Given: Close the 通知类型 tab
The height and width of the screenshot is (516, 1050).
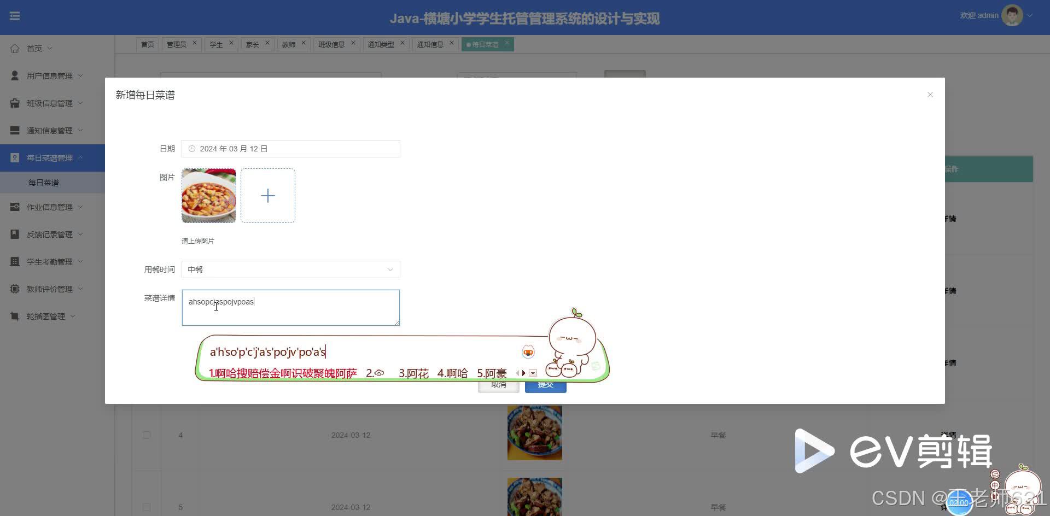Looking at the screenshot, I should (x=402, y=43).
